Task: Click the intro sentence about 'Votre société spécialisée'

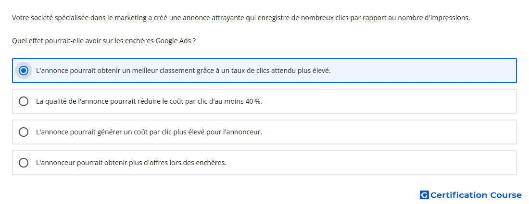Action: 241,18
